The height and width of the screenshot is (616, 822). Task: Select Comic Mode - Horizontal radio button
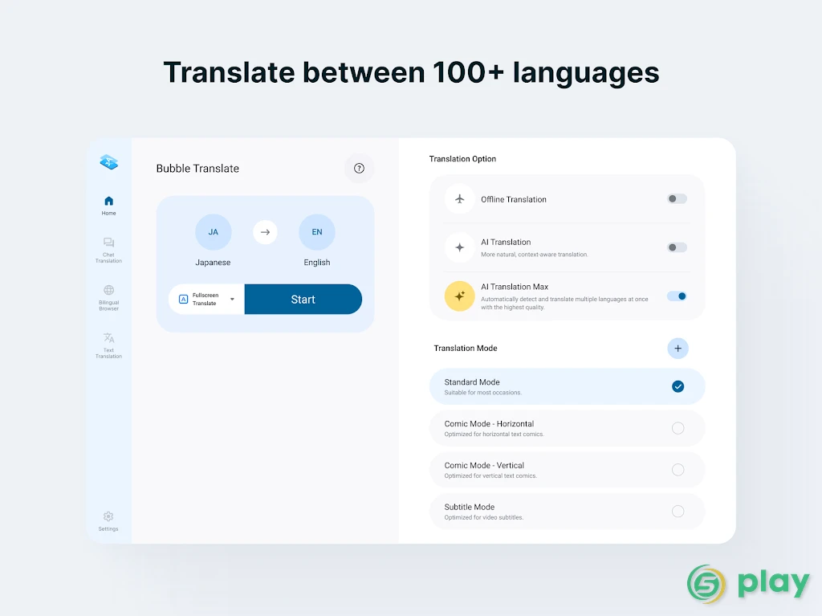point(678,428)
